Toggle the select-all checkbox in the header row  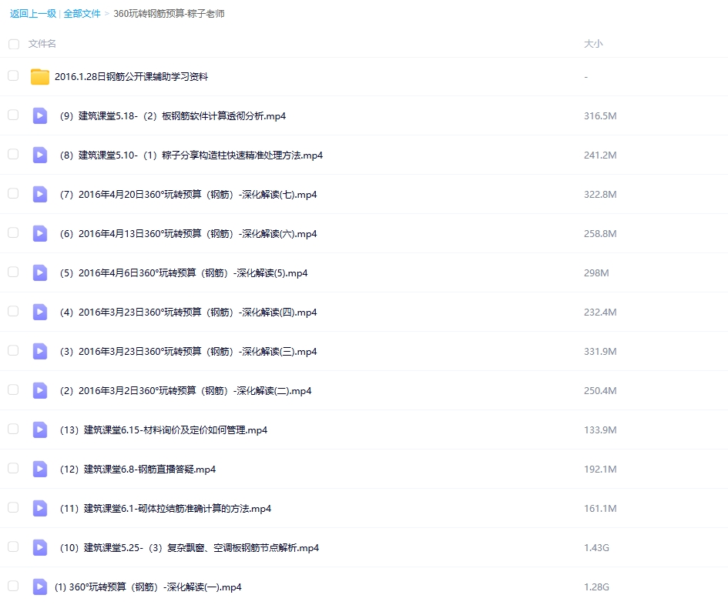click(x=13, y=44)
